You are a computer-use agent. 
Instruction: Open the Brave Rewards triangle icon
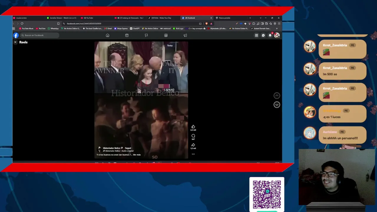(211, 24)
